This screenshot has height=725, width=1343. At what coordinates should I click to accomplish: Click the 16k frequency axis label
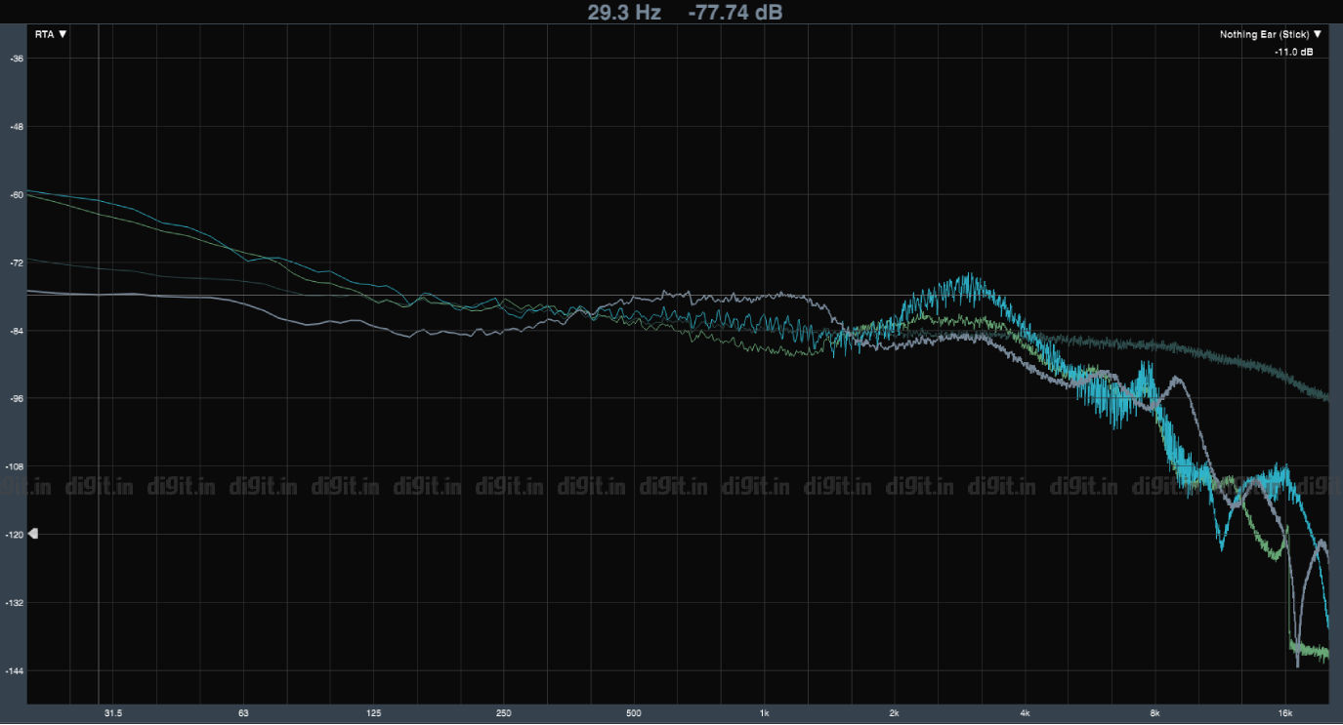[x=1285, y=714]
